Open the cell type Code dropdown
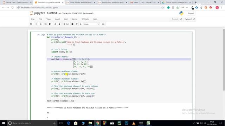The height and width of the screenshot is (126, 225). pos(91,24)
